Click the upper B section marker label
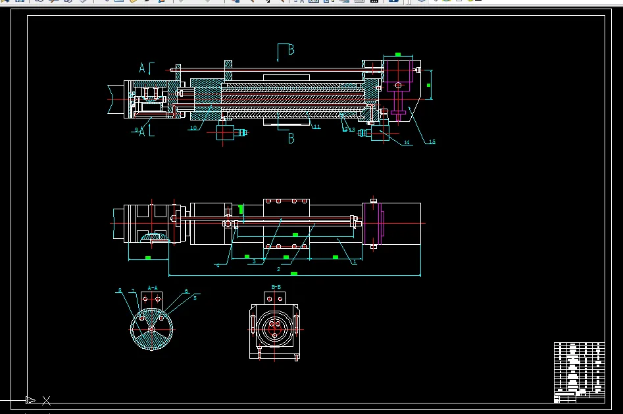The width and height of the screenshot is (623, 414). point(291,50)
